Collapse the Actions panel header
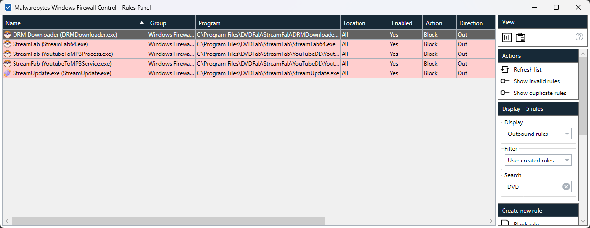This screenshot has height=228, width=590. click(x=538, y=56)
